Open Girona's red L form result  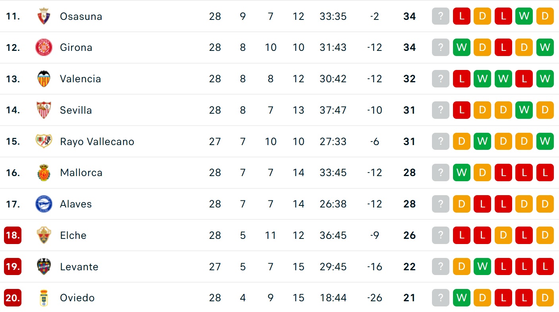click(503, 47)
